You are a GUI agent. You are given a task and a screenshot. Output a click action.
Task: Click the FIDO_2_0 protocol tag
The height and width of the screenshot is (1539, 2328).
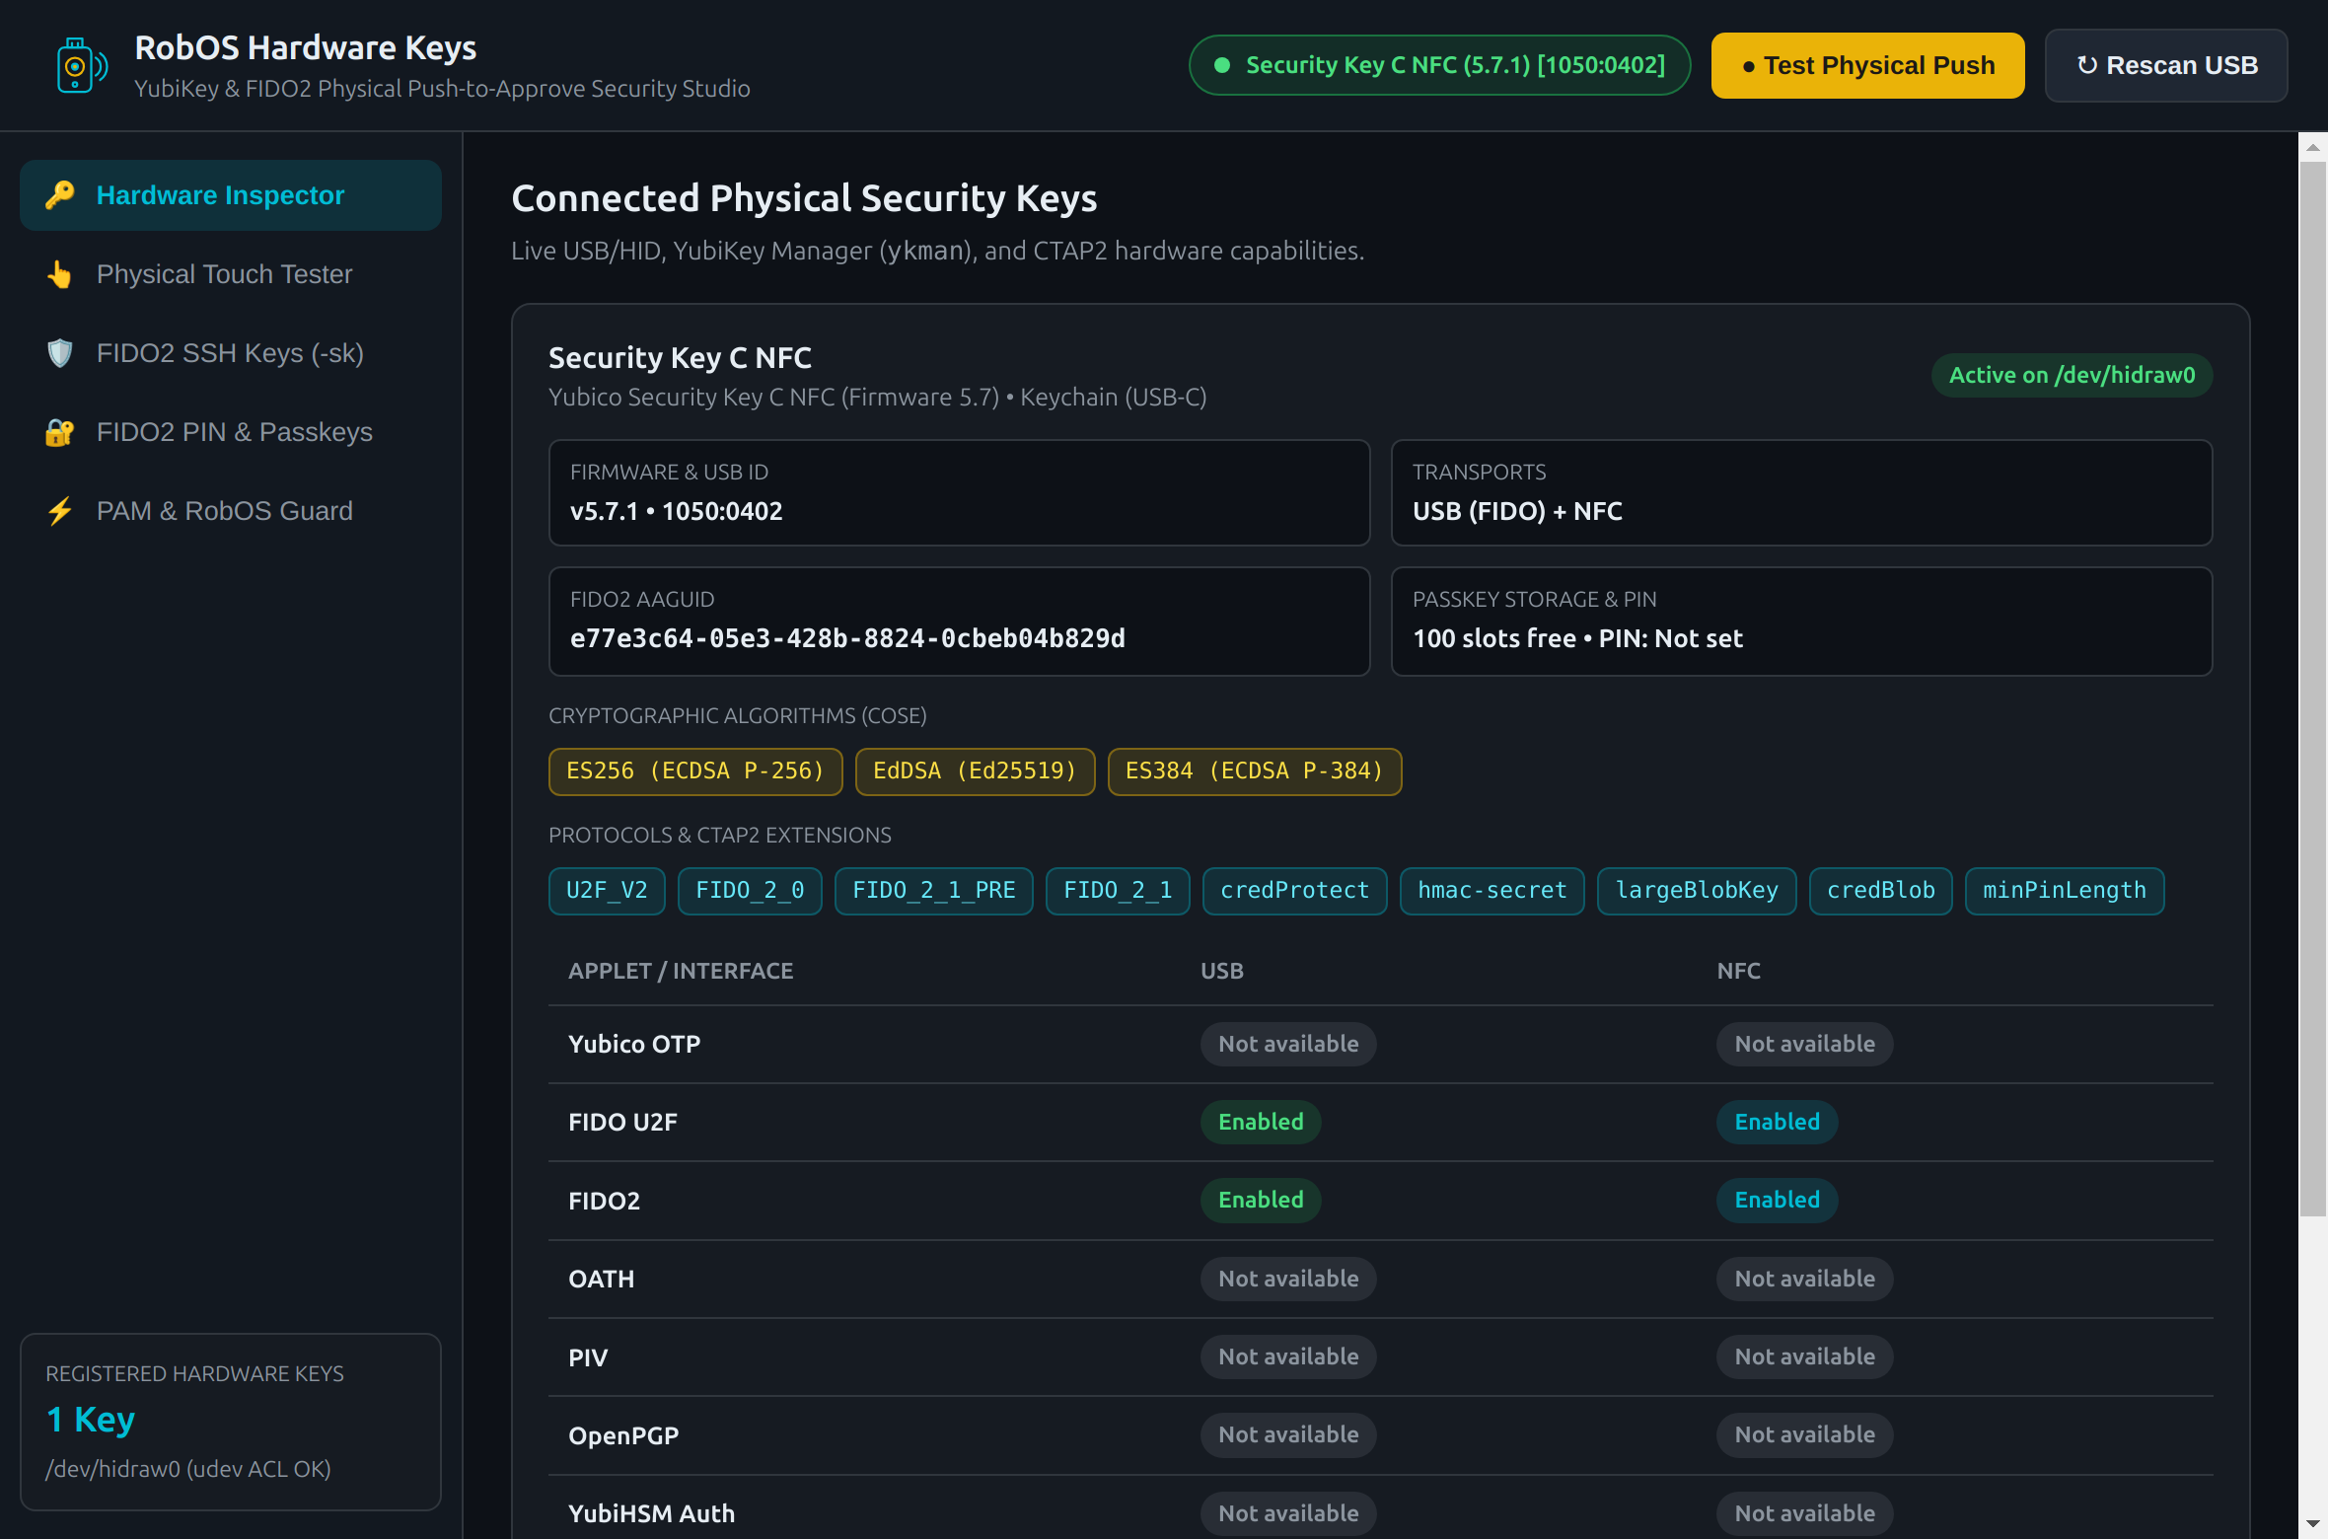[x=750, y=891]
